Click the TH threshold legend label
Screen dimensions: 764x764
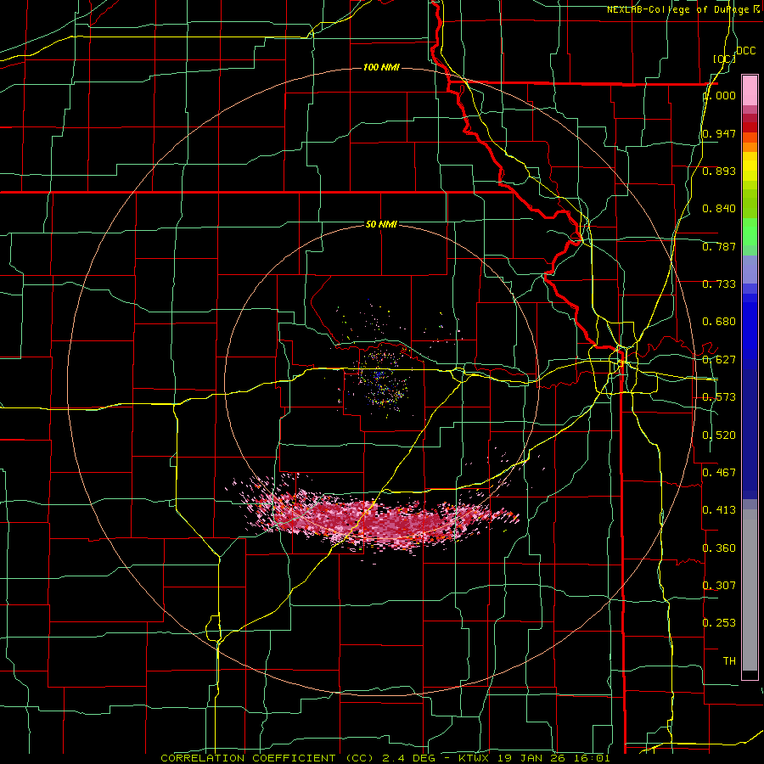[729, 660]
